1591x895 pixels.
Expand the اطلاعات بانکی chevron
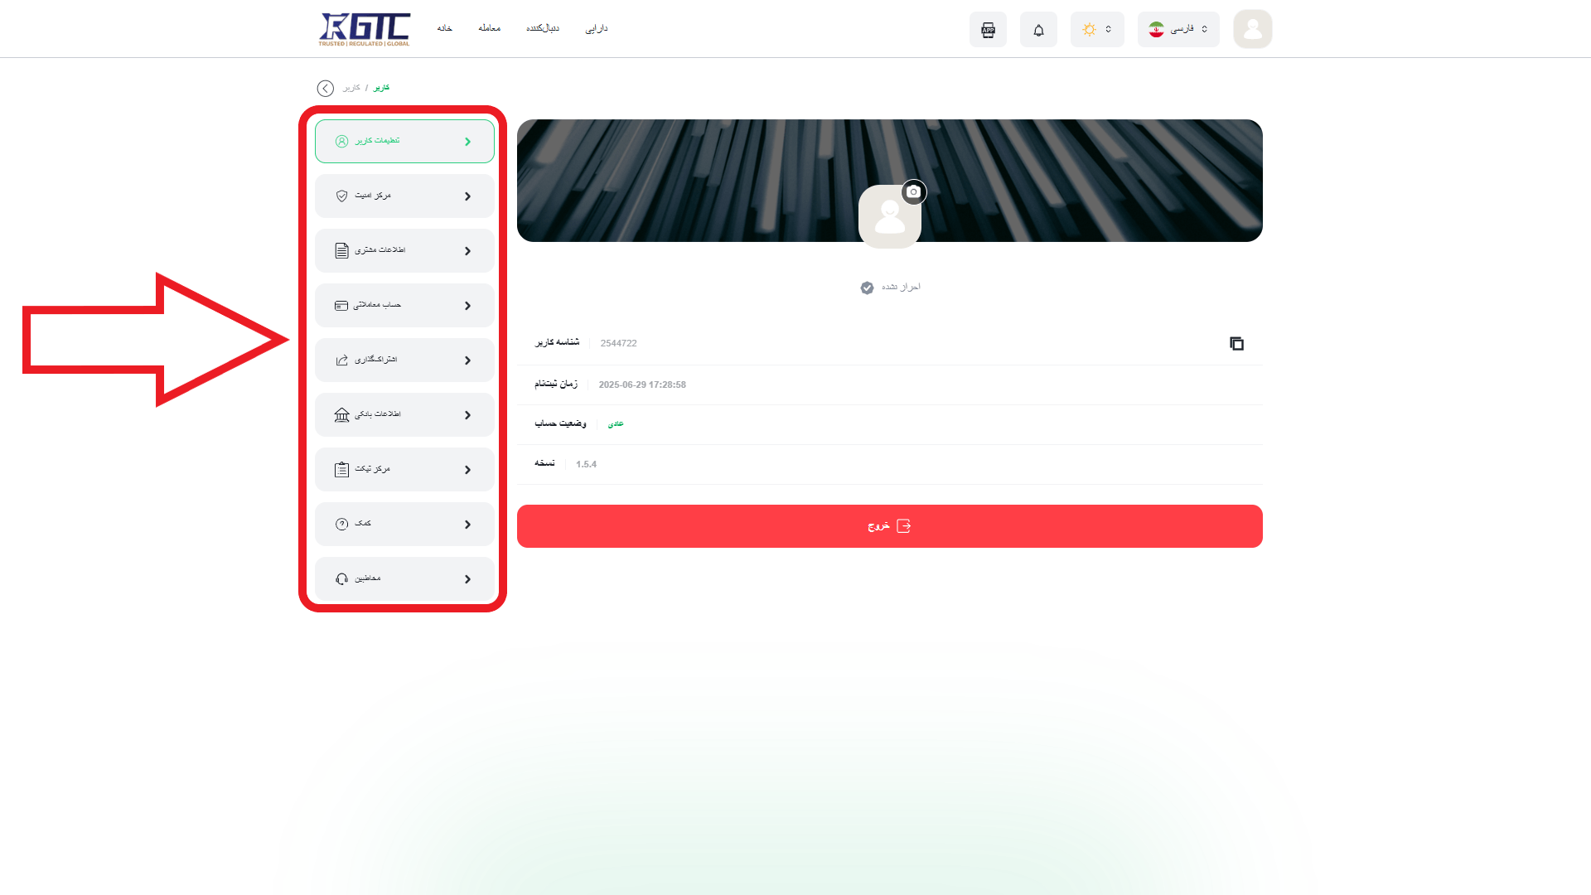click(467, 415)
